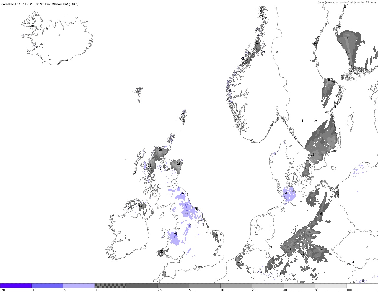Pick the 5 to 10 gray legend swatch
Viewport: 378px width, 292px height.
(205, 286)
